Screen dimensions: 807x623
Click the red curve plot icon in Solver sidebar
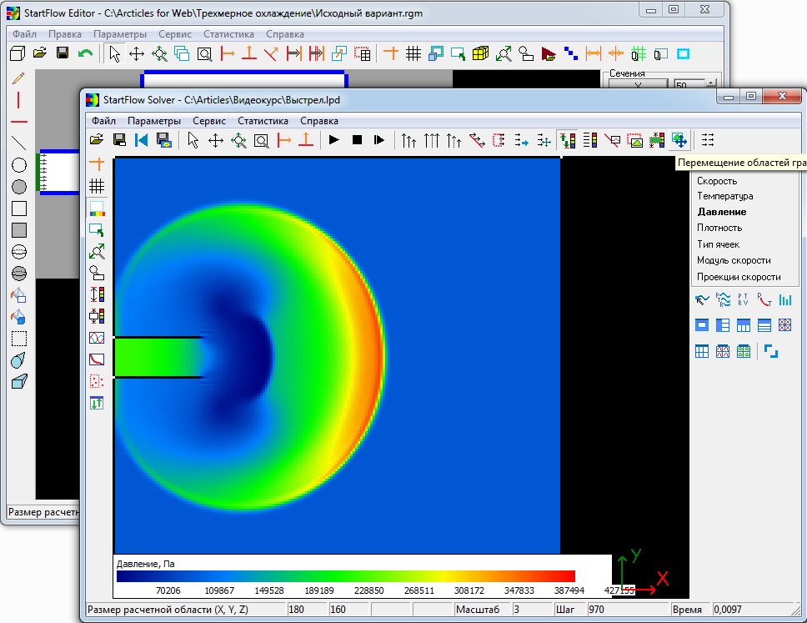coord(97,359)
